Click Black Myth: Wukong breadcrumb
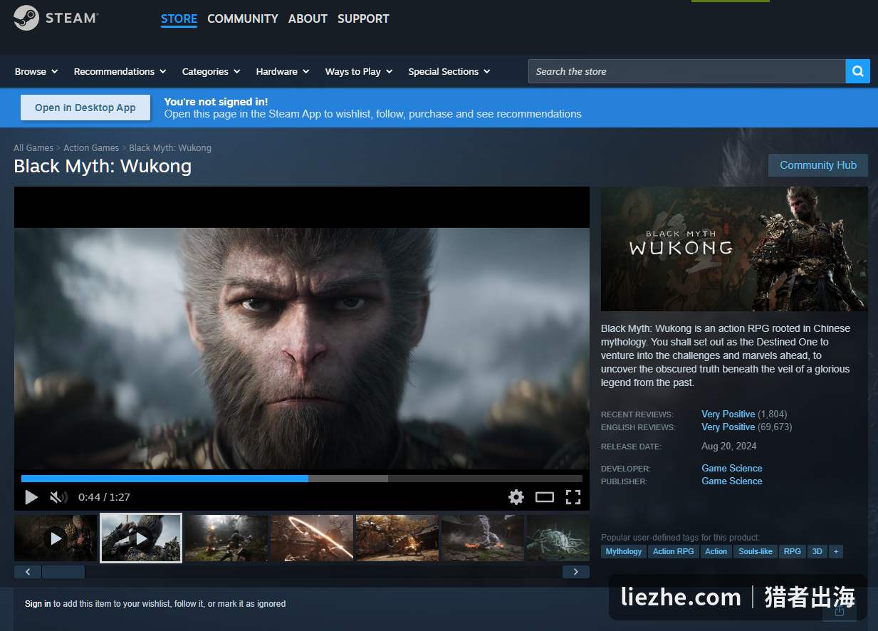This screenshot has height=631, width=878. pyautogui.click(x=170, y=148)
